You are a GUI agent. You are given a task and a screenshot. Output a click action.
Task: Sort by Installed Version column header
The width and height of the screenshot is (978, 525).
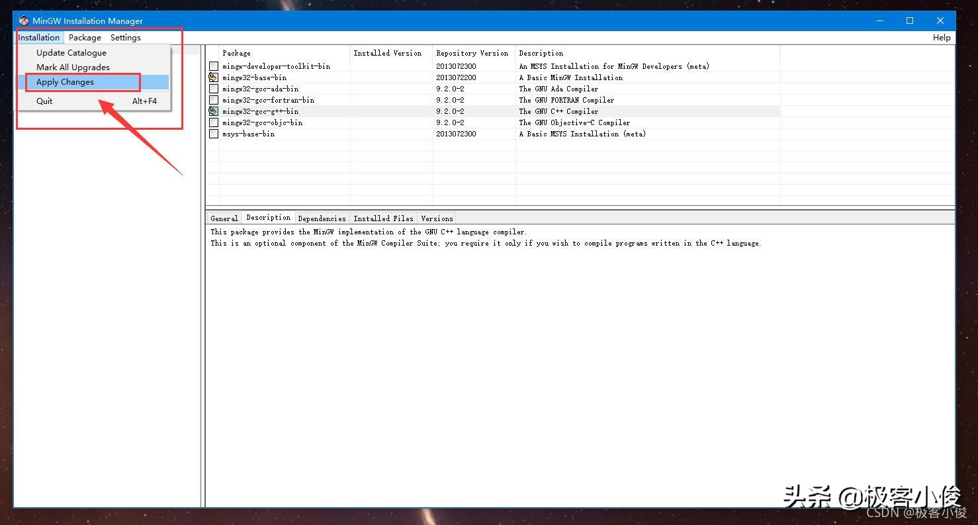(392, 53)
